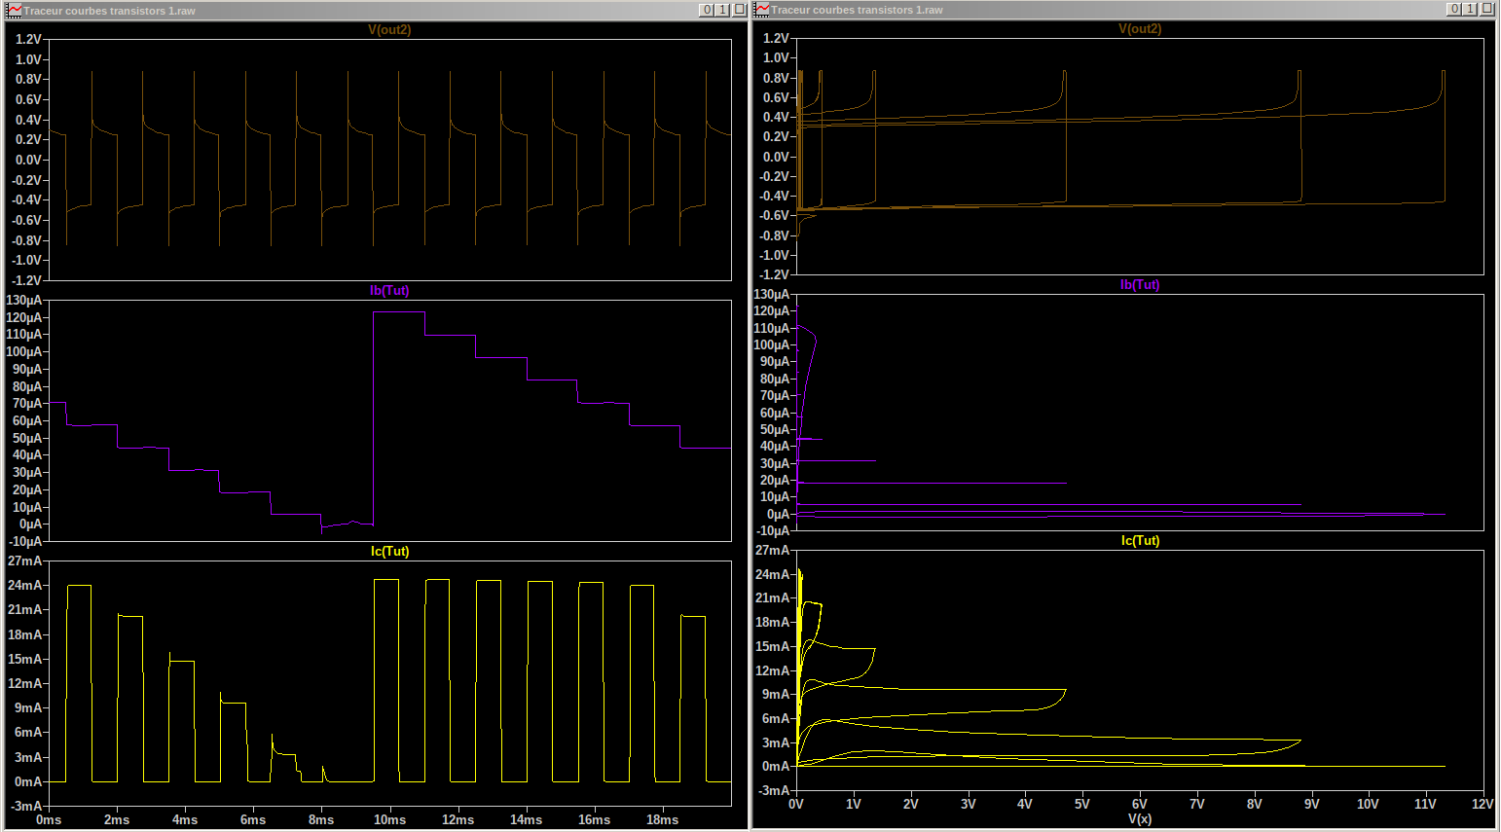The image size is (1501, 832).
Task: Click the 27mA label on right Ic(Tut) axis
Action: coord(772,551)
